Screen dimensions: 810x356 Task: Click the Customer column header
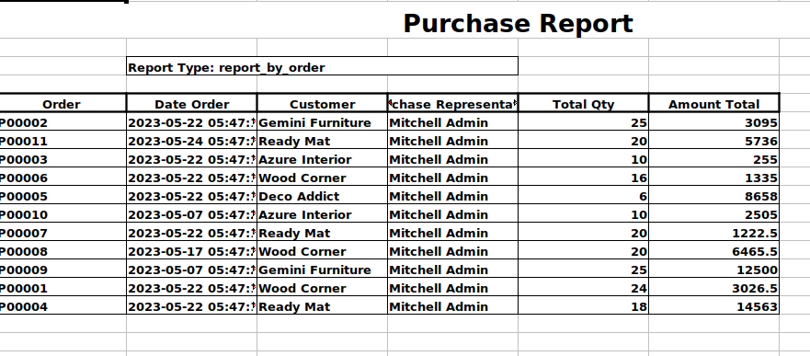pos(322,103)
